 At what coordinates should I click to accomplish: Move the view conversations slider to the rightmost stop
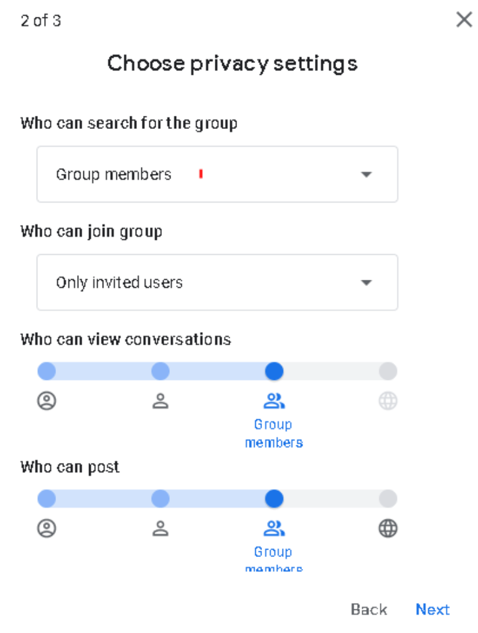point(387,371)
